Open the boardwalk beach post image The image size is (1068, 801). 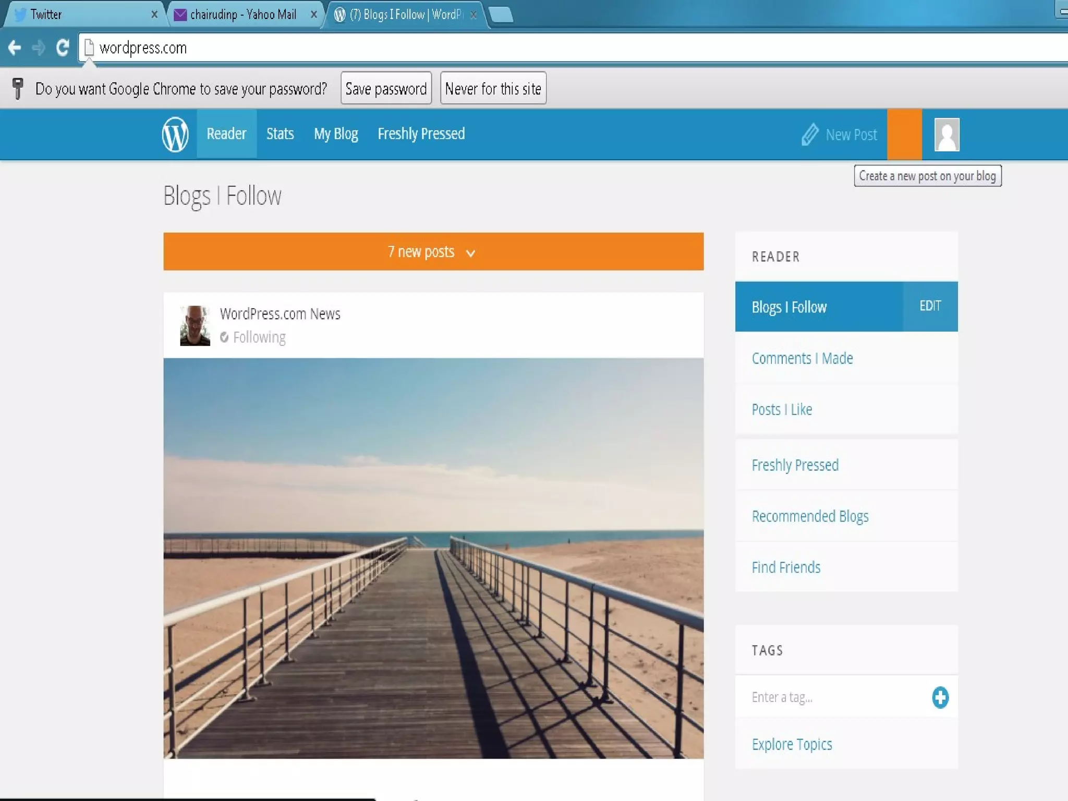(433, 558)
